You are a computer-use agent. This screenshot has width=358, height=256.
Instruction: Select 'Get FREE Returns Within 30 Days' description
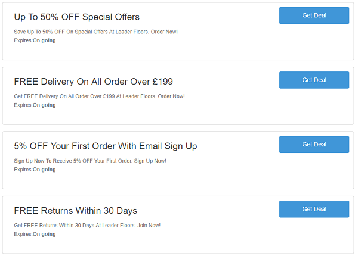coord(87,225)
